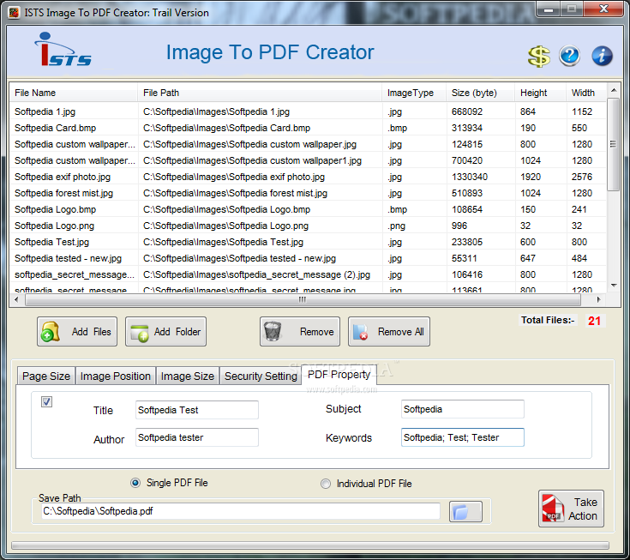Click the browse folder icon beside Save Path
This screenshot has height=560, width=630.
pyautogui.click(x=465, y=512)
